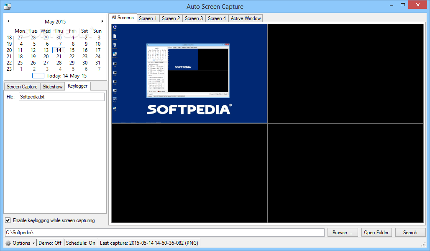The width and height of the screenshot is (430, 251).
Task: Click the Search button
Action: click(410, 232)
